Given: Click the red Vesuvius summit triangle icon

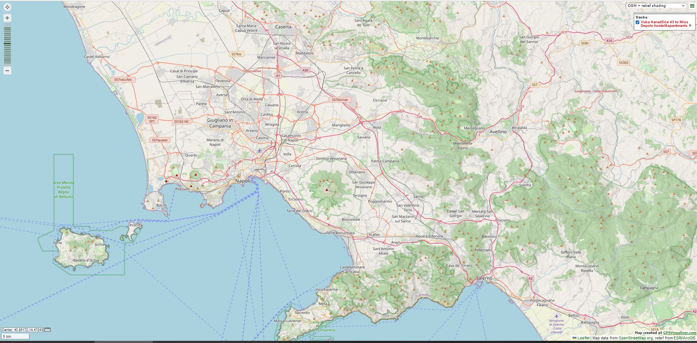Looking at the screenshot, I should pos(327,190).
